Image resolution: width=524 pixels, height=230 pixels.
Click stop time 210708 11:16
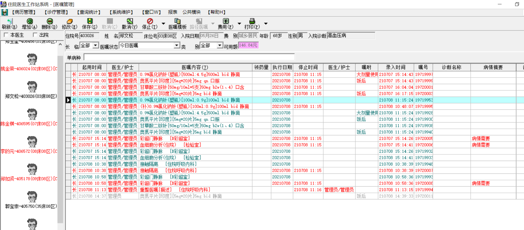[308, 190]
